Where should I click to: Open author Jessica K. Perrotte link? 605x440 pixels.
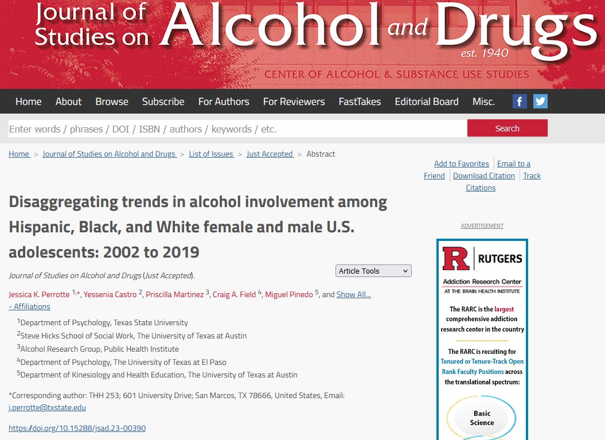[39, 294]
